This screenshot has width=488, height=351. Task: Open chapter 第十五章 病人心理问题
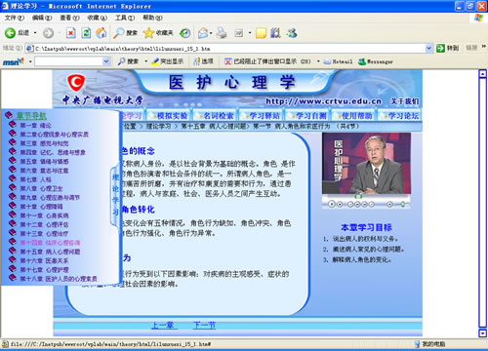click(50, 252)
